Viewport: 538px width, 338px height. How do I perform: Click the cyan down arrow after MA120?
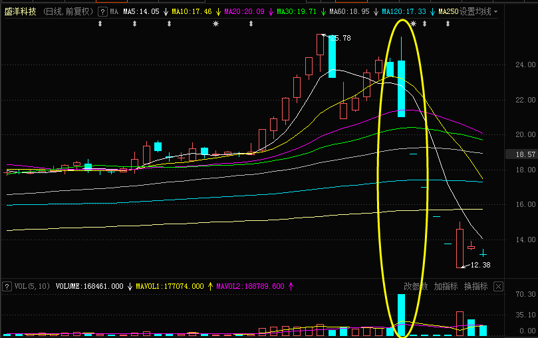(x=432, y=12)
